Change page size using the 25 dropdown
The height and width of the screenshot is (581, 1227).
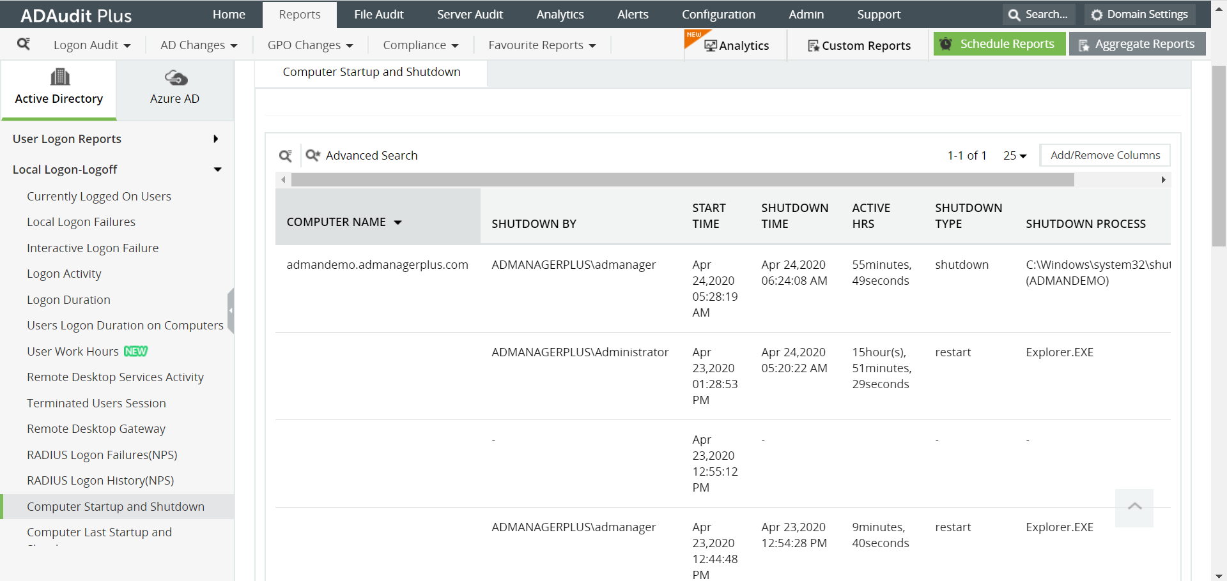point(1014,155)
